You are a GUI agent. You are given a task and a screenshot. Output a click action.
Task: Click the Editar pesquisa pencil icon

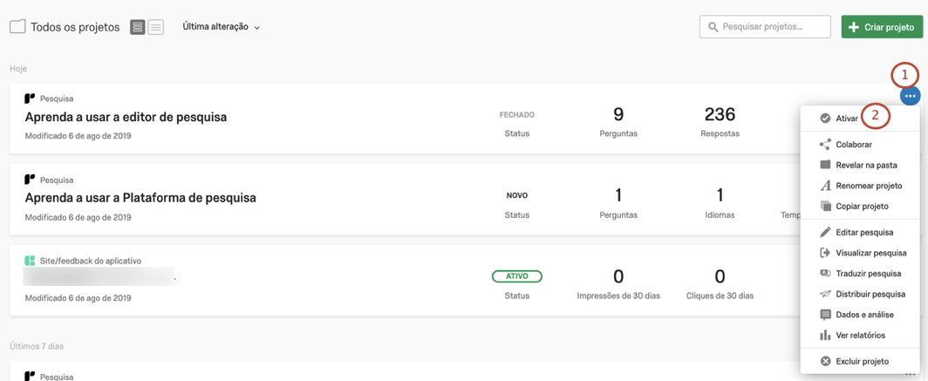tap(825, 233)
